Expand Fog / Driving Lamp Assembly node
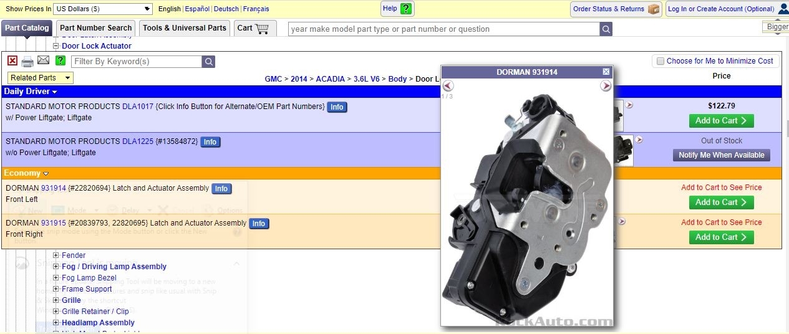 coord(56,267)
